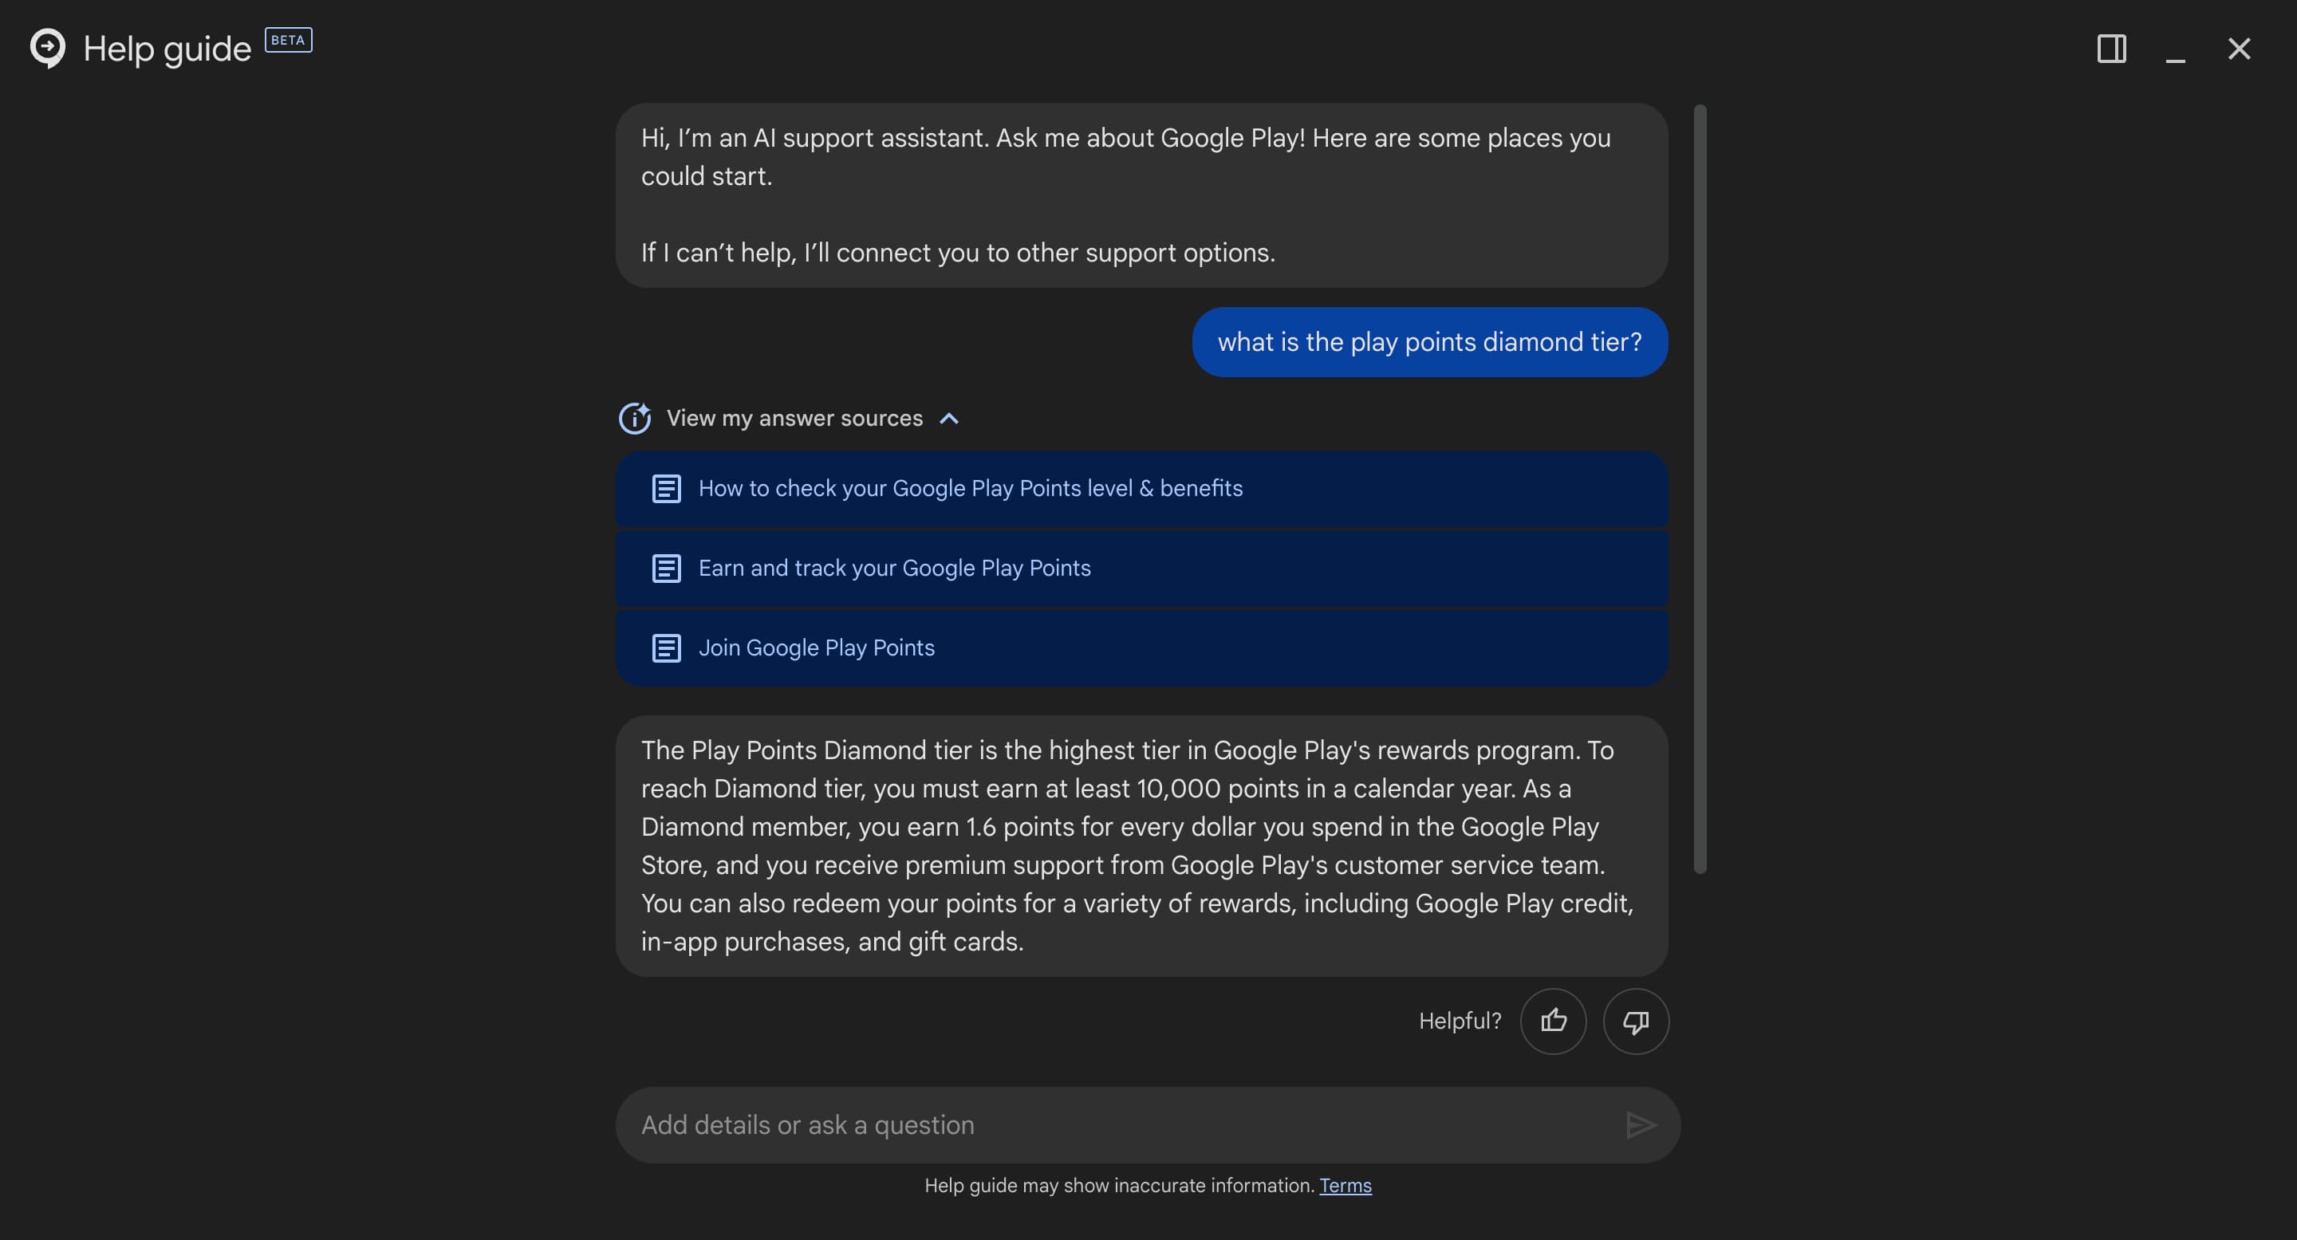
Task: Click the chat conversation scrollbar
Action: pos(1700,489)
